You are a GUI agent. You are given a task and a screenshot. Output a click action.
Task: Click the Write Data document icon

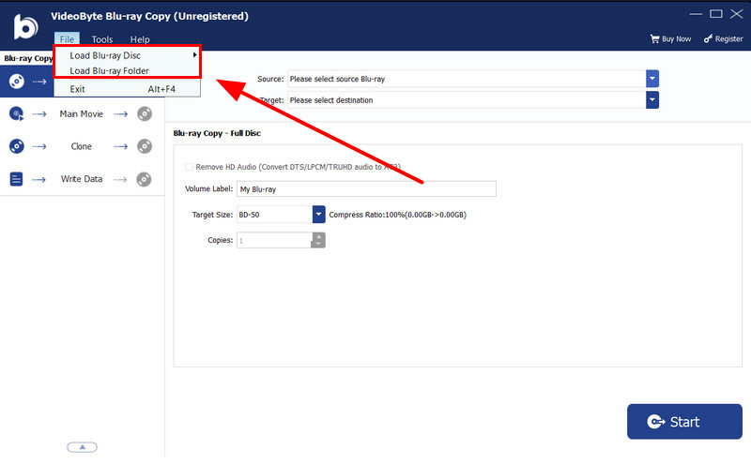[16, 179]
